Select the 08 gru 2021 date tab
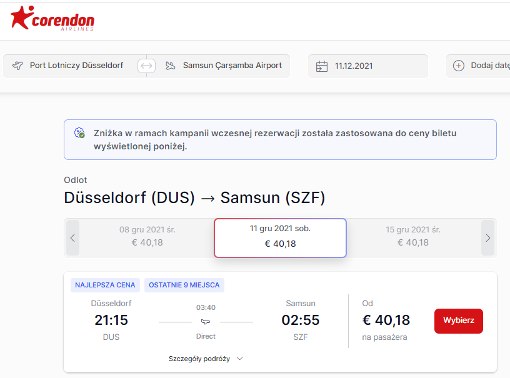510x378 pixels. click(x=147, y=236)
